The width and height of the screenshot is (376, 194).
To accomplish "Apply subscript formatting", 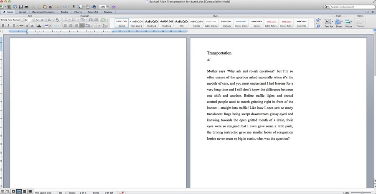I will point(33,25).
